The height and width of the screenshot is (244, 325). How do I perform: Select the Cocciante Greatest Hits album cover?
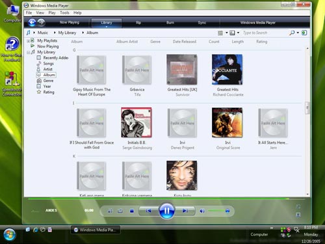tap(227, 70)
